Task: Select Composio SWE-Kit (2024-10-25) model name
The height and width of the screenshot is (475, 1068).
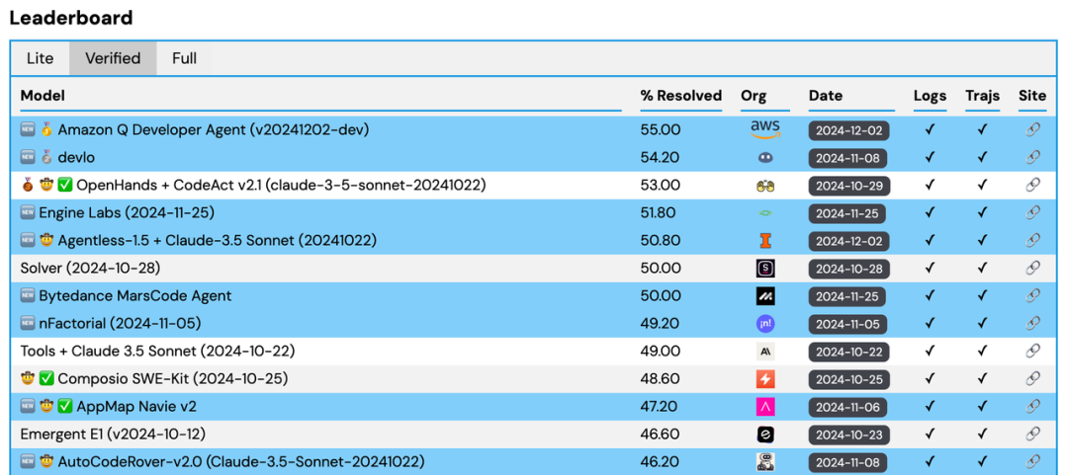Action: (173, 378)
